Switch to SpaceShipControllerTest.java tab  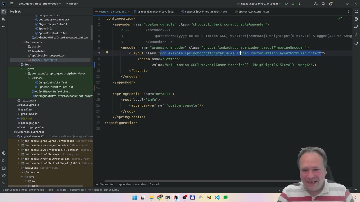(204, 12)
